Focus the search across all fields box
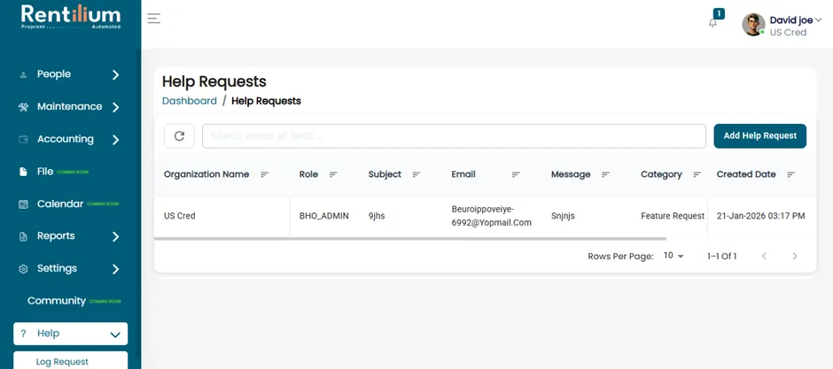 tap(455, 135)
